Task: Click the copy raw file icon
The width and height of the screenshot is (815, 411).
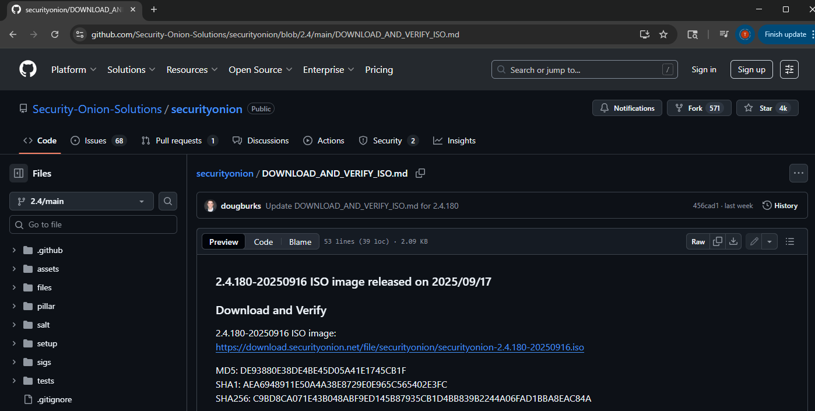Action: 718,241
